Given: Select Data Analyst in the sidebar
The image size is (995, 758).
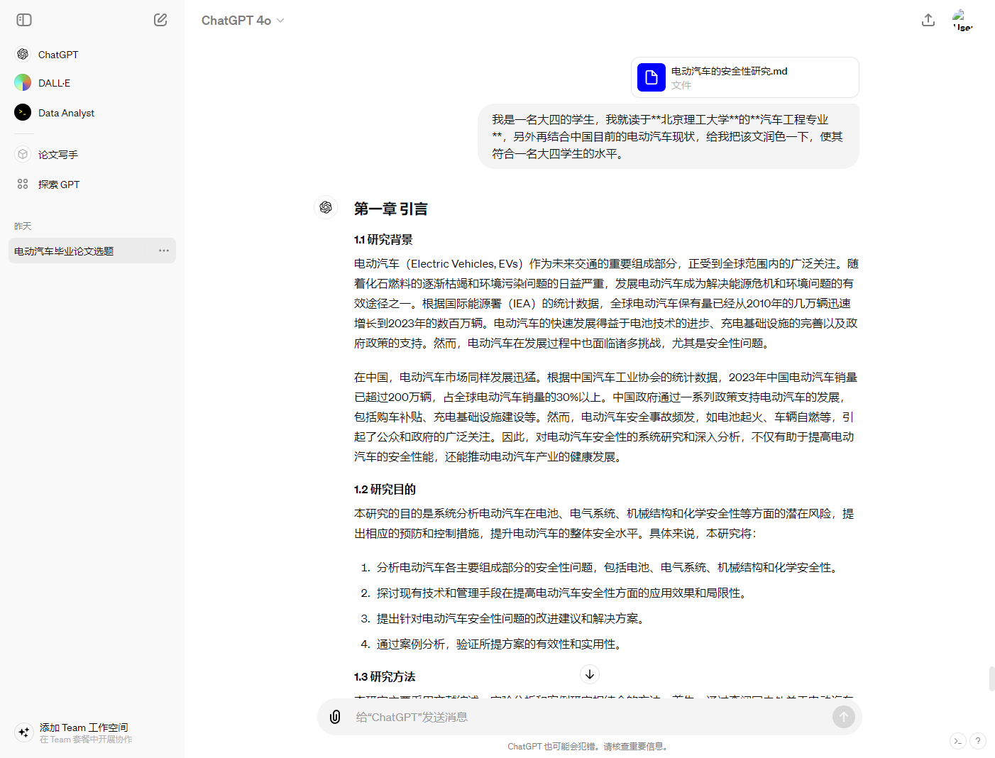Looking at the screenshot, I should click(x=66, y=113).
